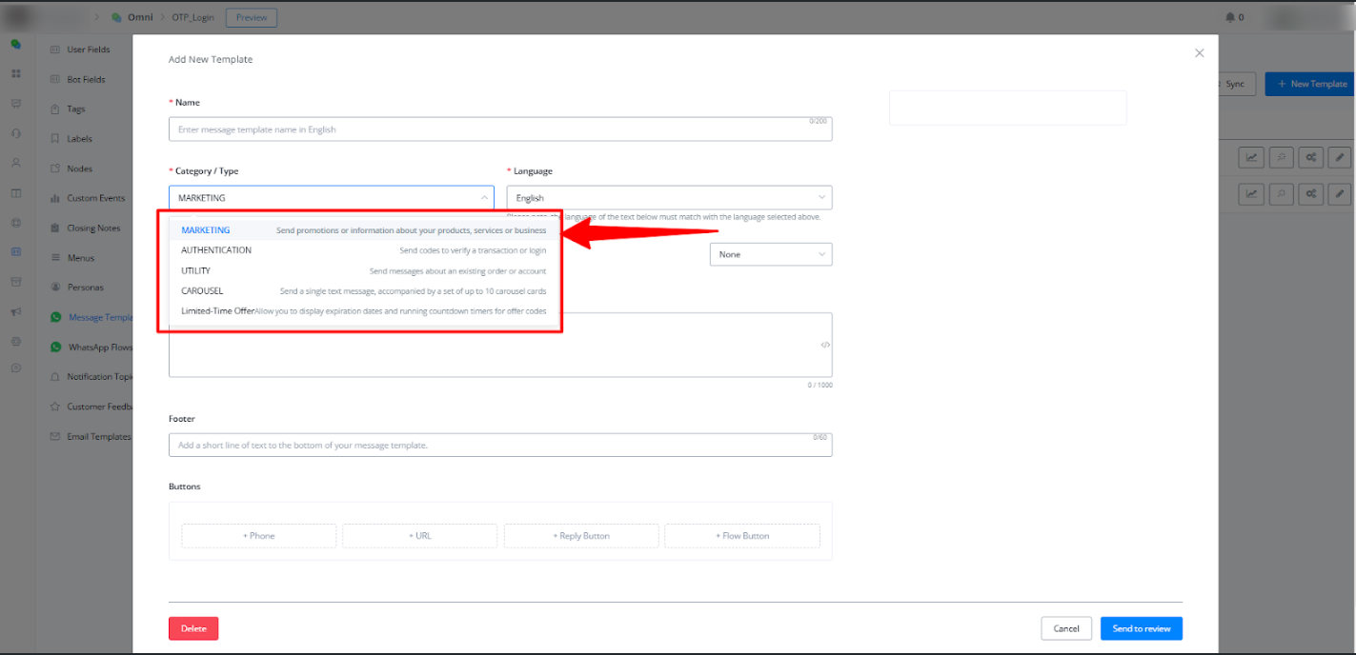Add a Reply Button to template
The height and width of the screenshot is (655, 1356).
(x=581, y=536)
